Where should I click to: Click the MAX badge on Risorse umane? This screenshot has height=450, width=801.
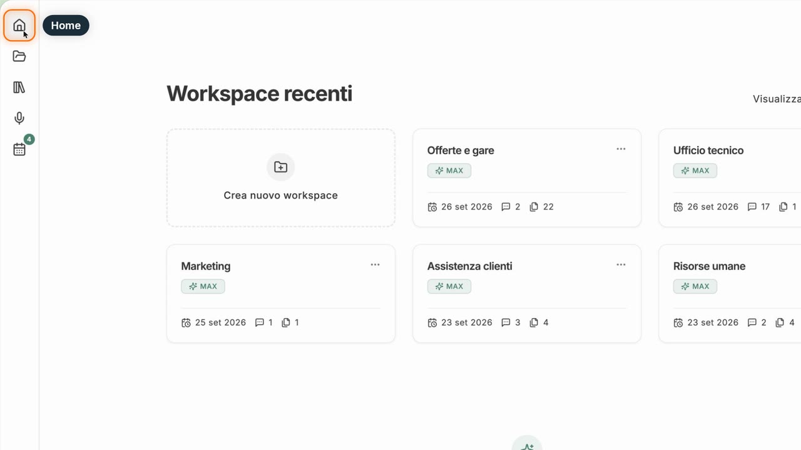coord(695,286)
